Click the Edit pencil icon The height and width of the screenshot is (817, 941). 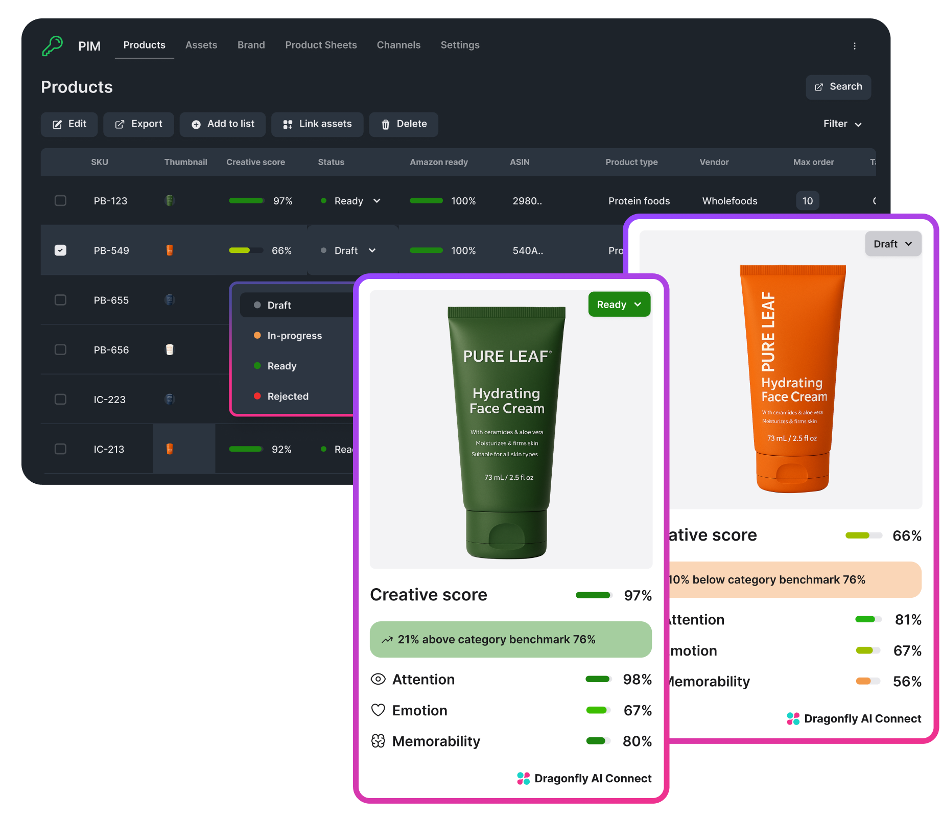tap(58, 125)
